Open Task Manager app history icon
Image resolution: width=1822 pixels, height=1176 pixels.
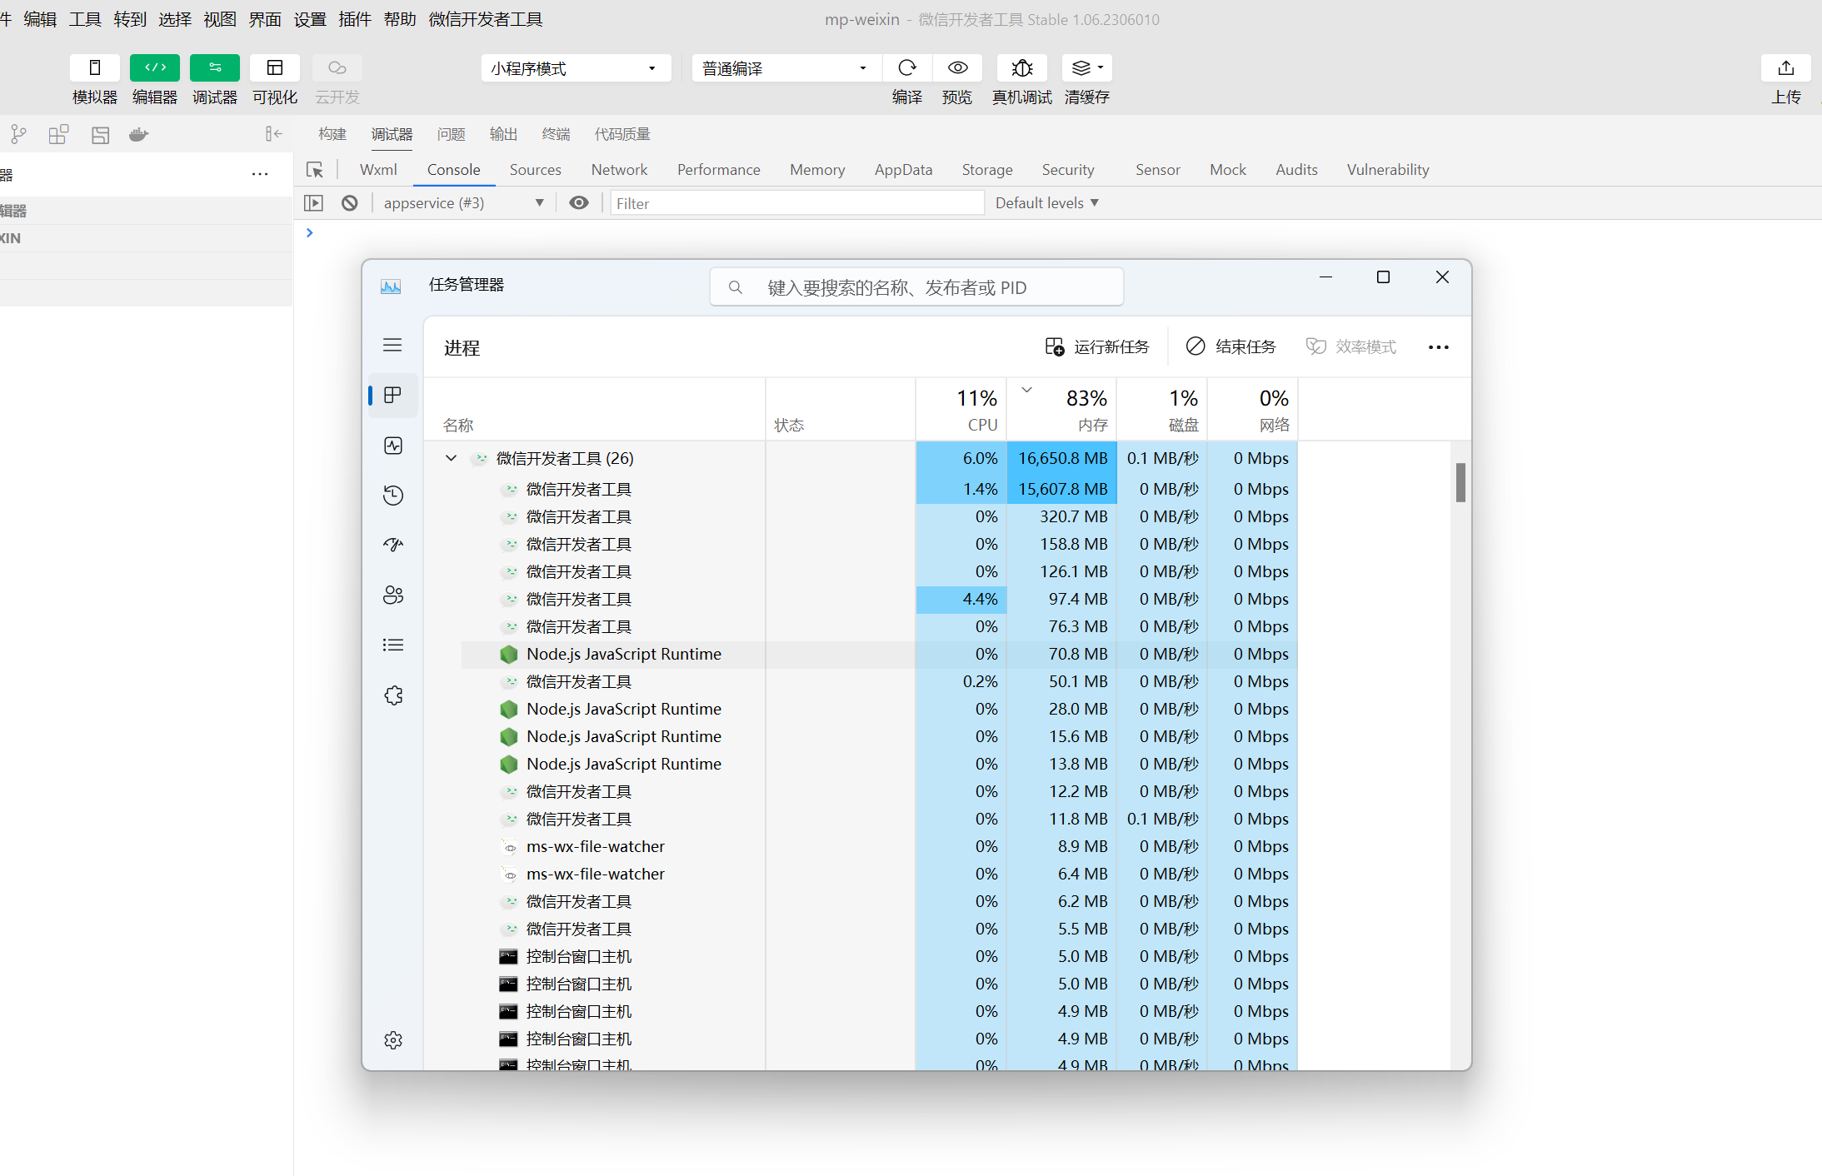click(x=393, y=496)
